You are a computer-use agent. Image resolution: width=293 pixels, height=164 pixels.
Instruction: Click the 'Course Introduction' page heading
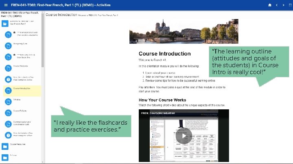pos(164,54)
